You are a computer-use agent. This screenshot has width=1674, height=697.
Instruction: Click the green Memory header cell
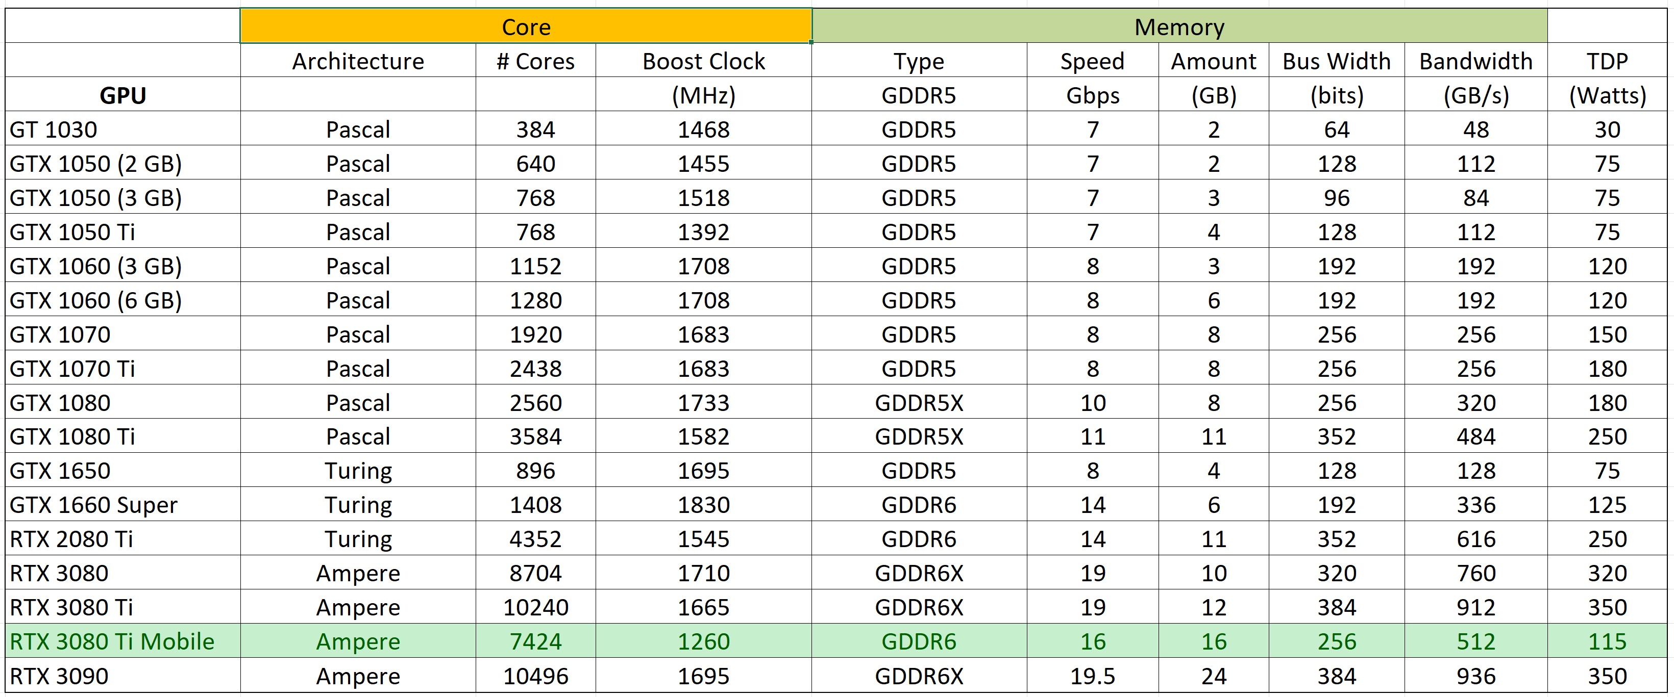pyautogui.click(x=1179, y=27)
